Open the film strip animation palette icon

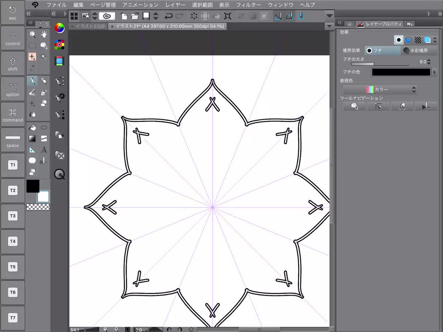click(59, 61)
